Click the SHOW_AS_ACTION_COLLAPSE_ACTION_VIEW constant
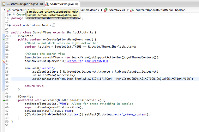This screenshot has height=132, width=199. [161, 79]
